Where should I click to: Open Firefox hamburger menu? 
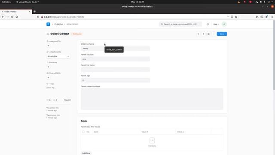(272, 17)
